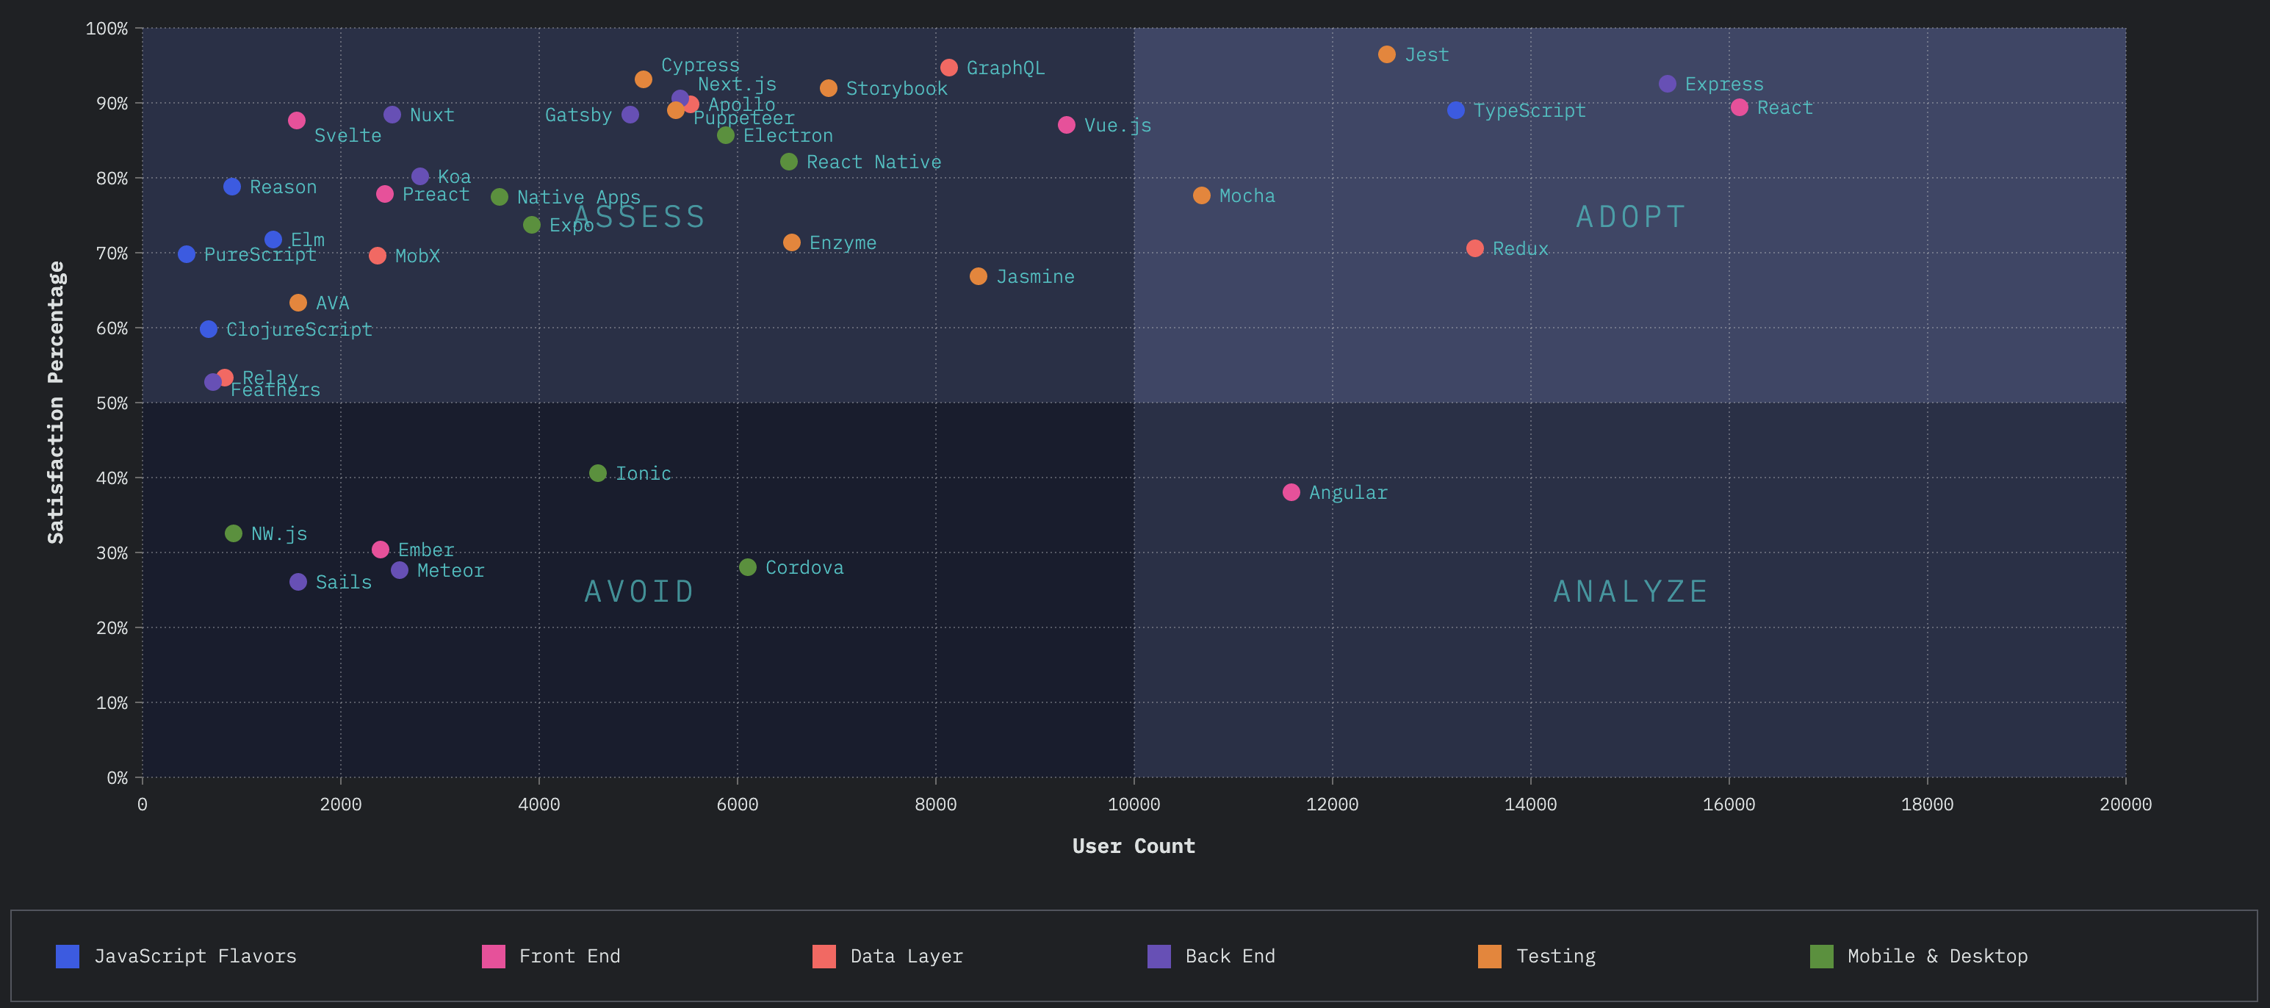The height and width of the screenshot is (1008, 2270).
Task: Click the Svelte data point
Action: [x=297, y=120]
